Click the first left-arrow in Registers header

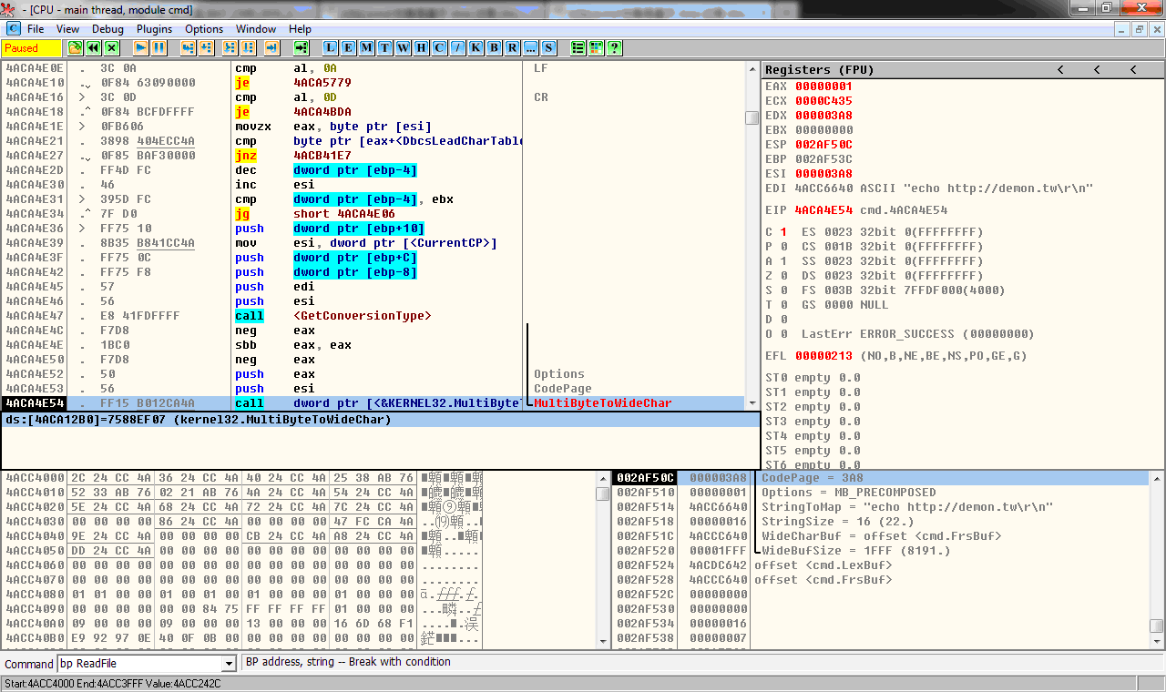point(1060,69)
